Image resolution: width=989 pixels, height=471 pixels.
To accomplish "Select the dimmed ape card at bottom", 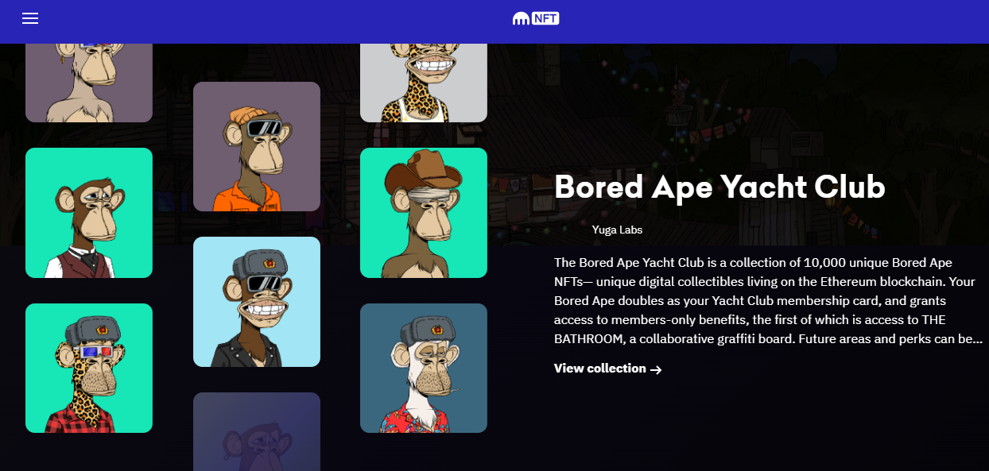I will (257, 431).
